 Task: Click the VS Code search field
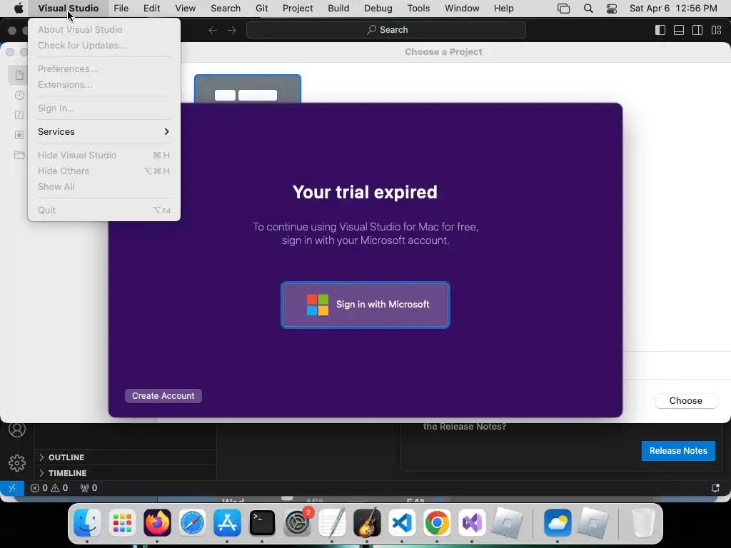coord(386,30)
